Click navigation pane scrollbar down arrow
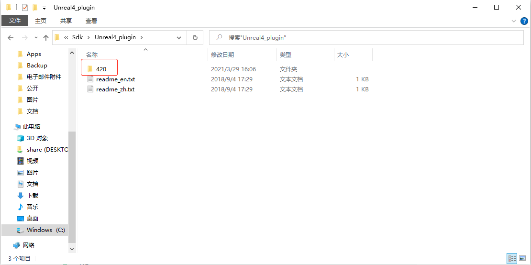 tap(72, 248)
